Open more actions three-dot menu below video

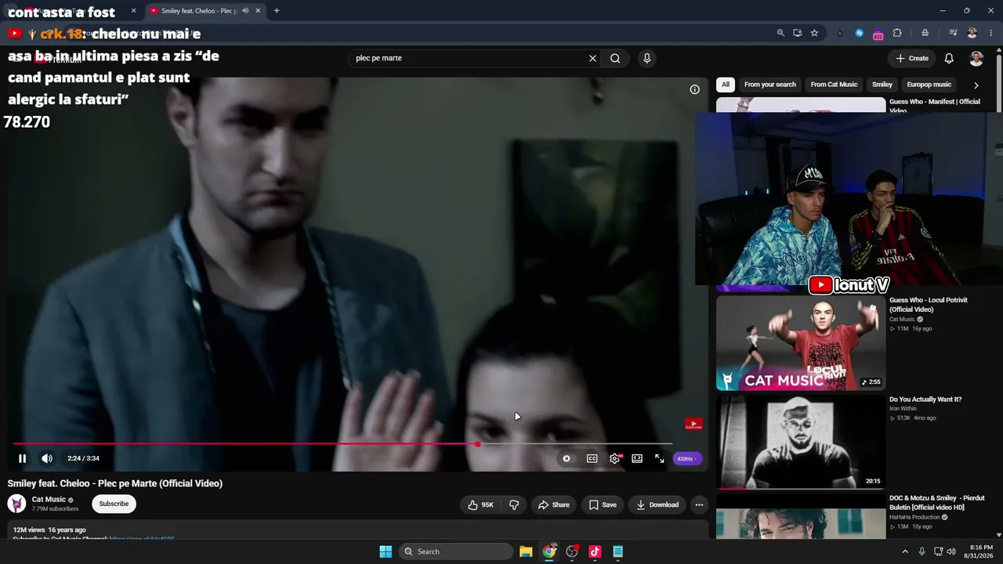coord(700,505)
